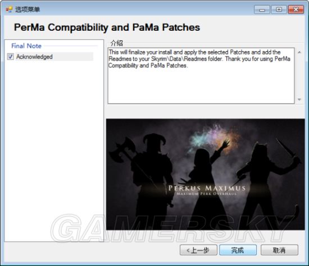Screen dimensions: 309x266
Task: Click the 完成 finish button
Action: coord(238,250)
